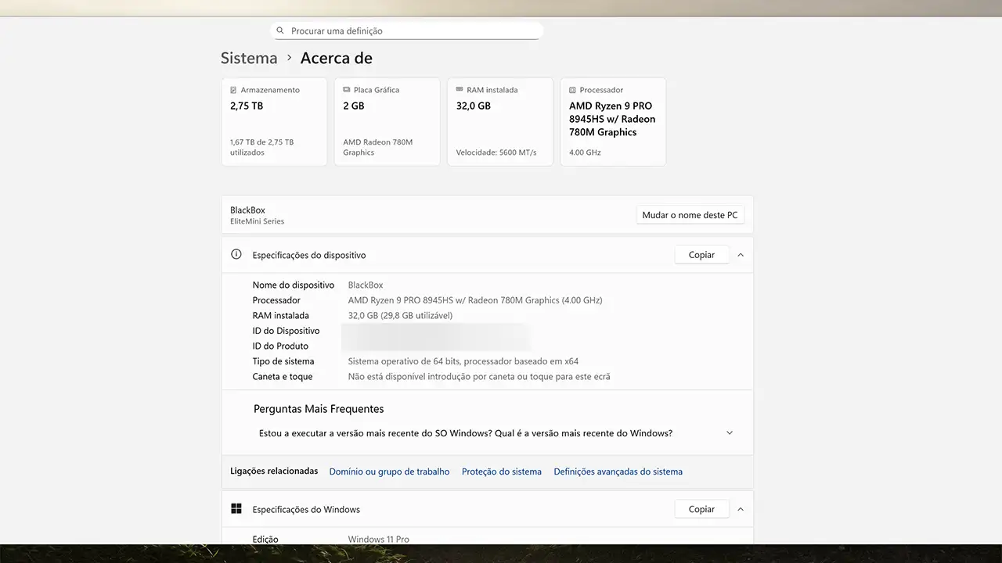Copy the Windows specifications
Image resolution: width=1002 pixels, height=563 pixels.
pos(701,509)
